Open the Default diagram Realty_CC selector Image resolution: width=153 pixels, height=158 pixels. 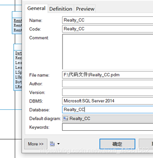coord(108,119)
